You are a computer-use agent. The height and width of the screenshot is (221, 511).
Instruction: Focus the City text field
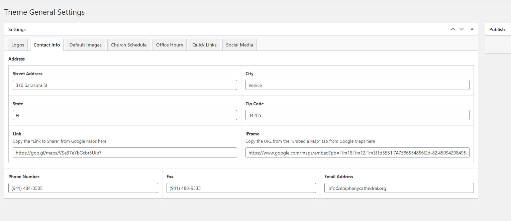pos(357,85)
